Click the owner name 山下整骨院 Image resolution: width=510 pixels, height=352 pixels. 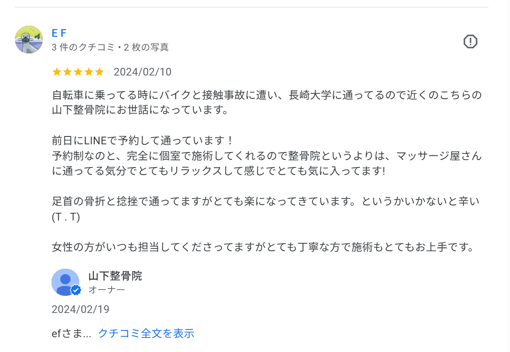(115, 276)
